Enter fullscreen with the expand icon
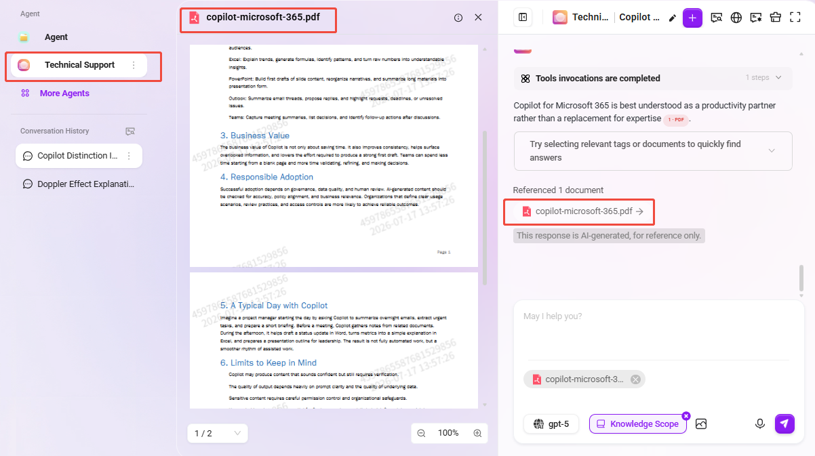The width and height of the screenshot is (815, 456). tap(796, 18)
